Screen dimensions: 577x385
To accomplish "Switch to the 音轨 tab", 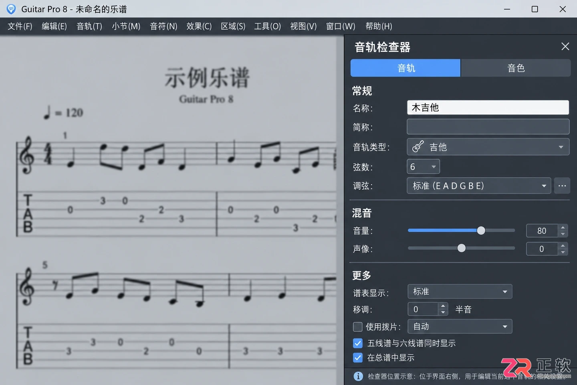I will point(406,68).
